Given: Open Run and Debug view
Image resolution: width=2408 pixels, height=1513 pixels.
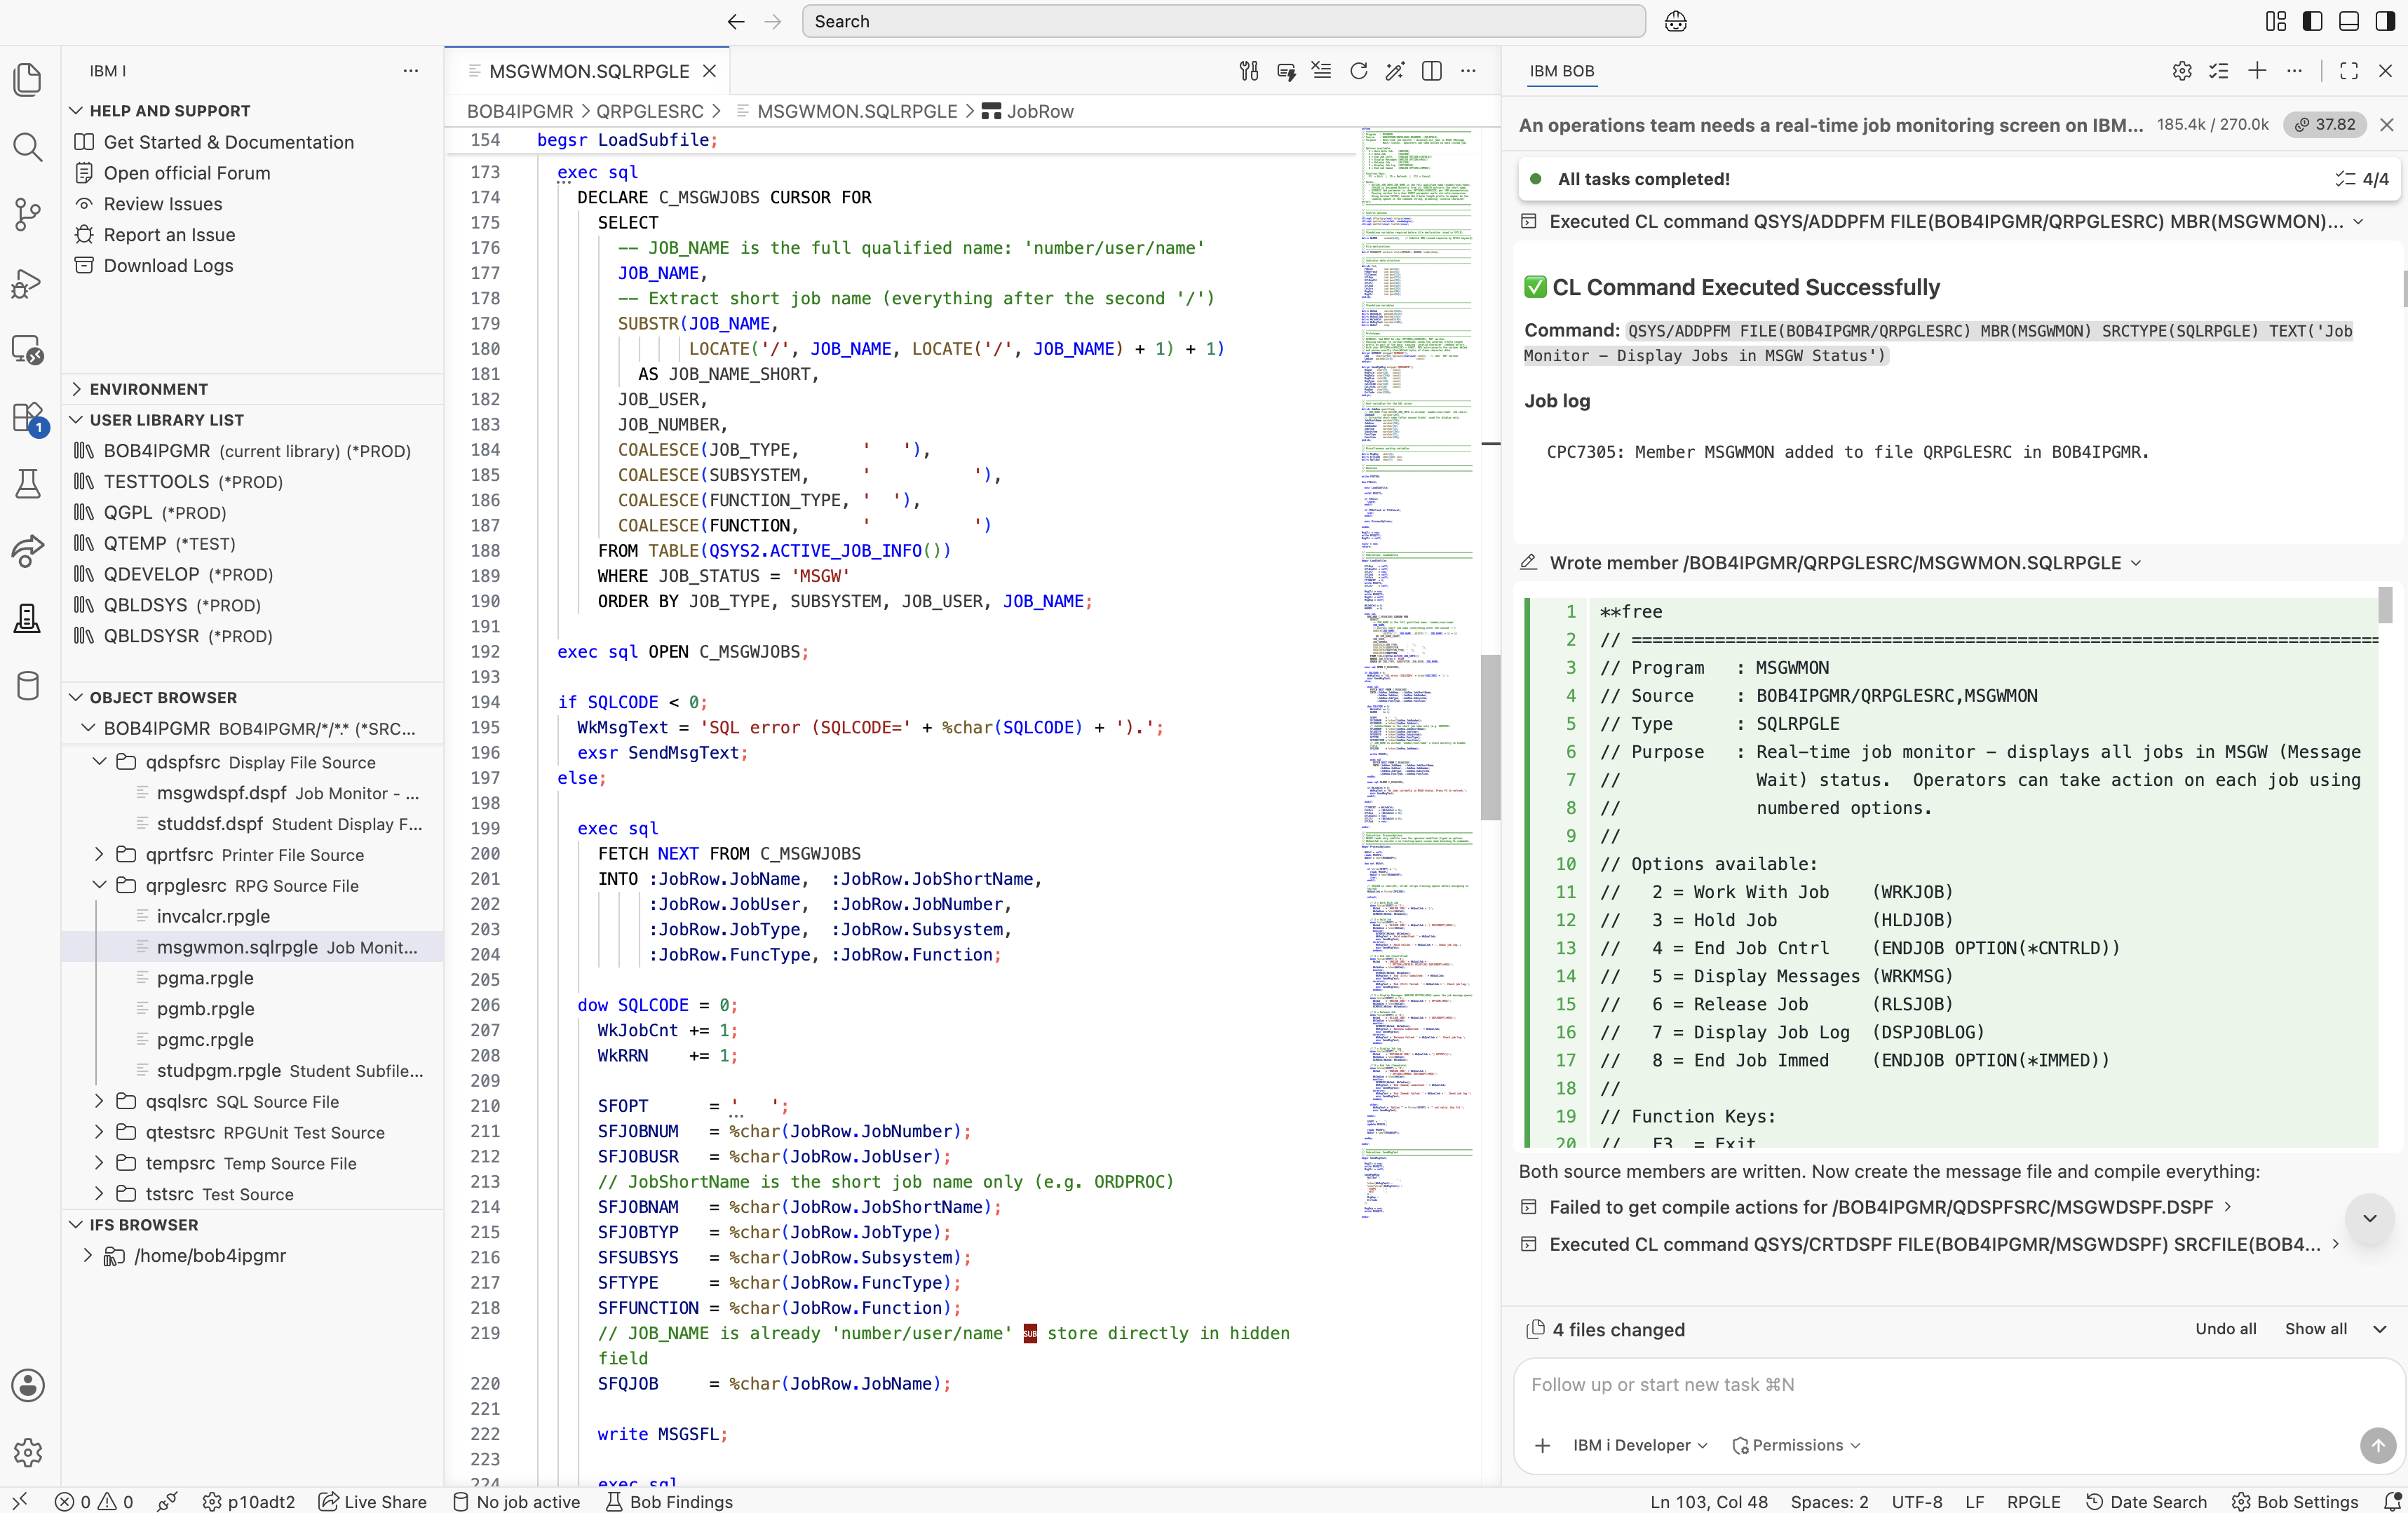Looking at the screenshot, I should 28,283.
